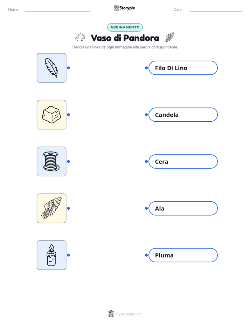Click the bear icon in the footer
The width and height of the screenshot is (250, 324).
tap(111, 314)
